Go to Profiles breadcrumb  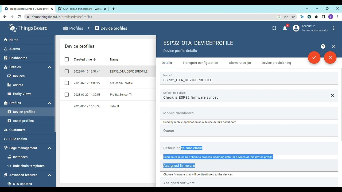[73, 28]
